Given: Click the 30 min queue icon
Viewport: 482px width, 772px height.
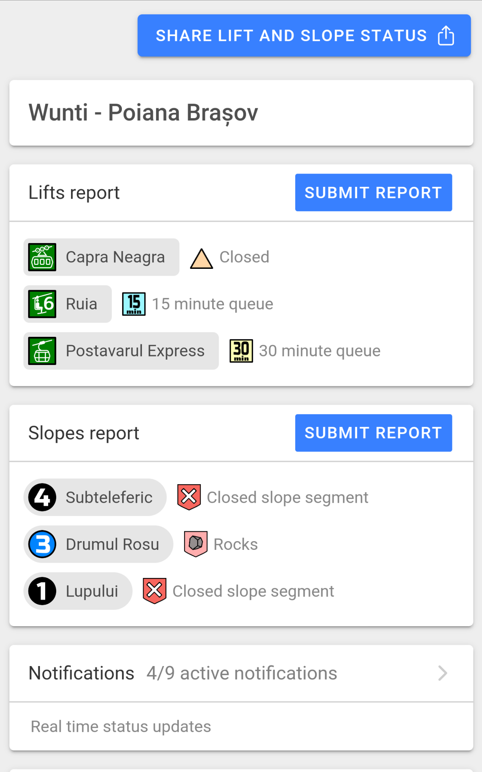Looking at the screenshot, I should pos(241,351).
